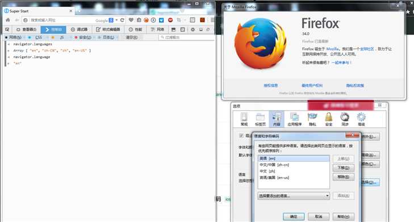Open the 授权信息 link in About Firefox
This screenshot has height=222, width=414.
click(271, 86)
